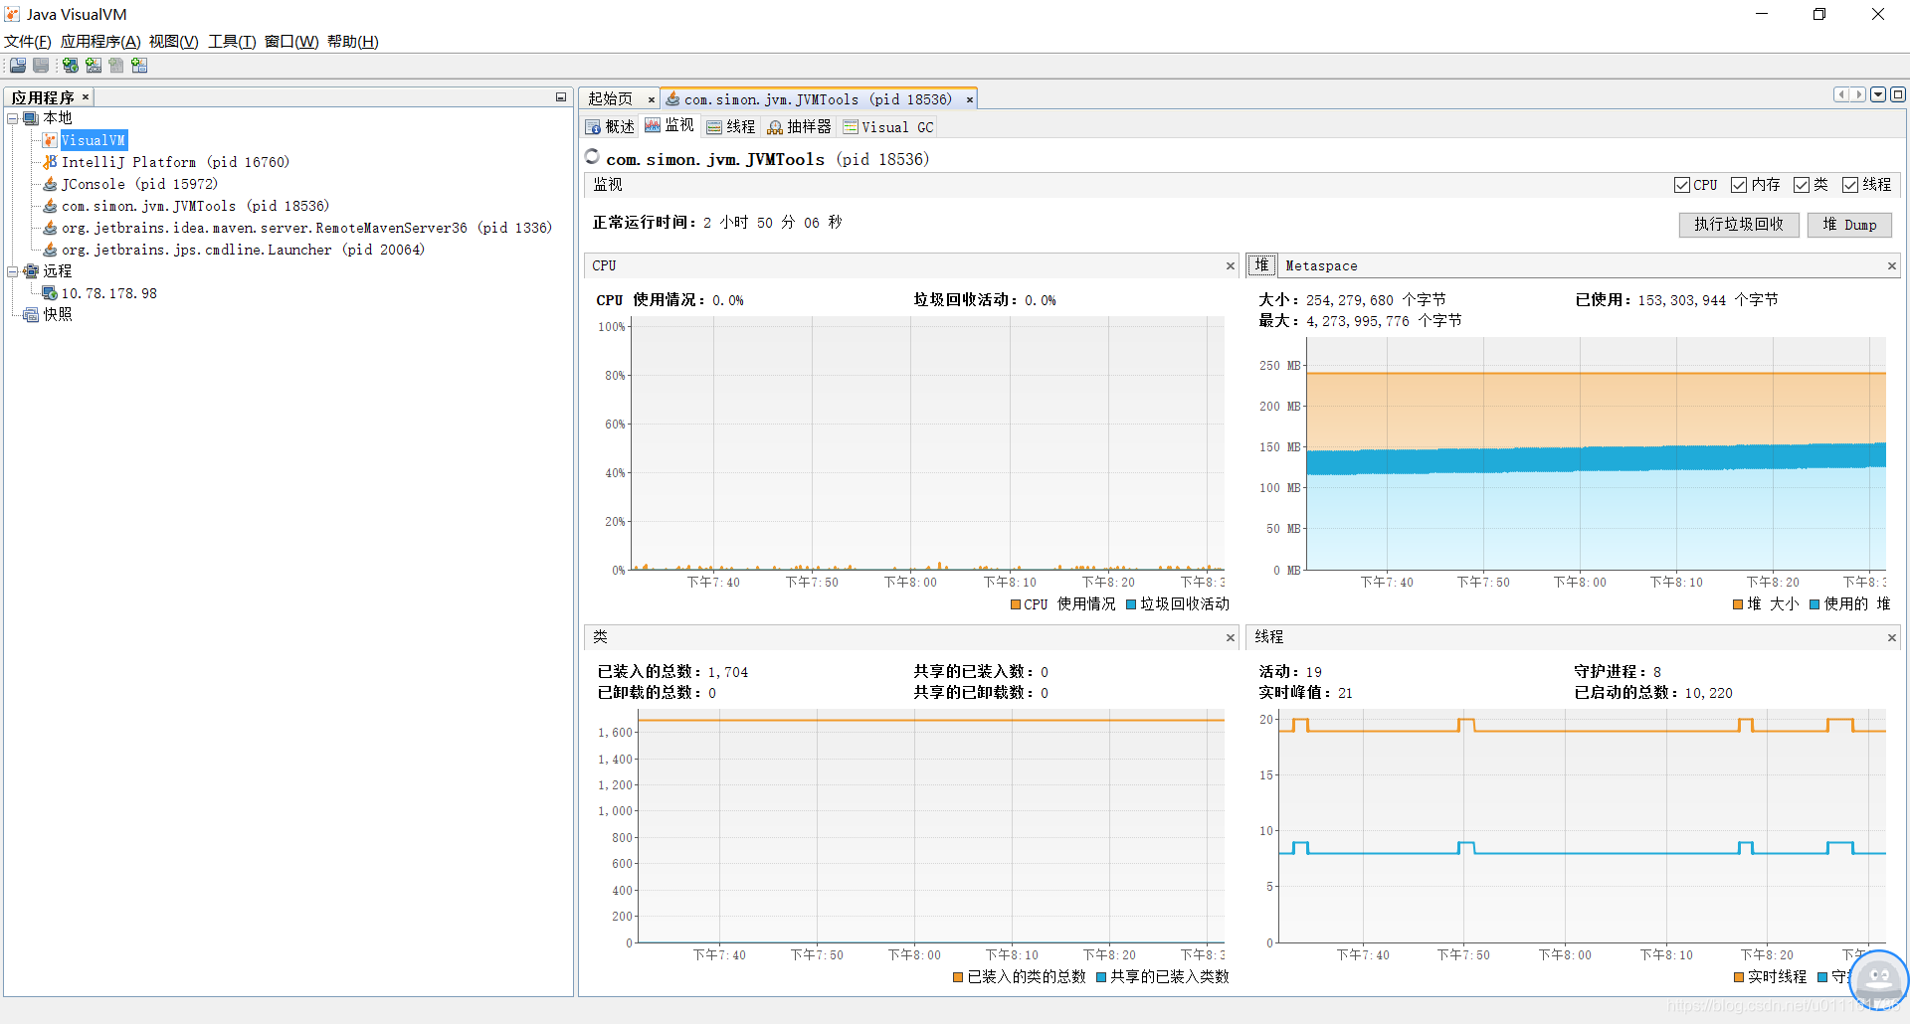Uncheck the CPU checkbox
This screenshot has width=1910, height=1024.
coord(1682,185)
